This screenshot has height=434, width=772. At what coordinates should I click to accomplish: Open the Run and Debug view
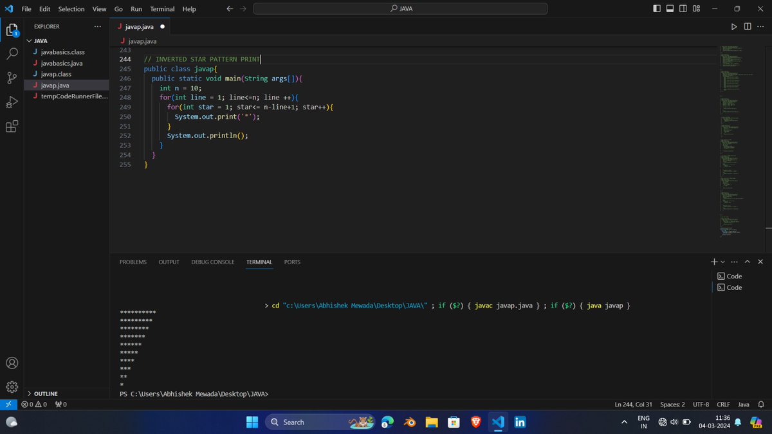click(12, 102)
